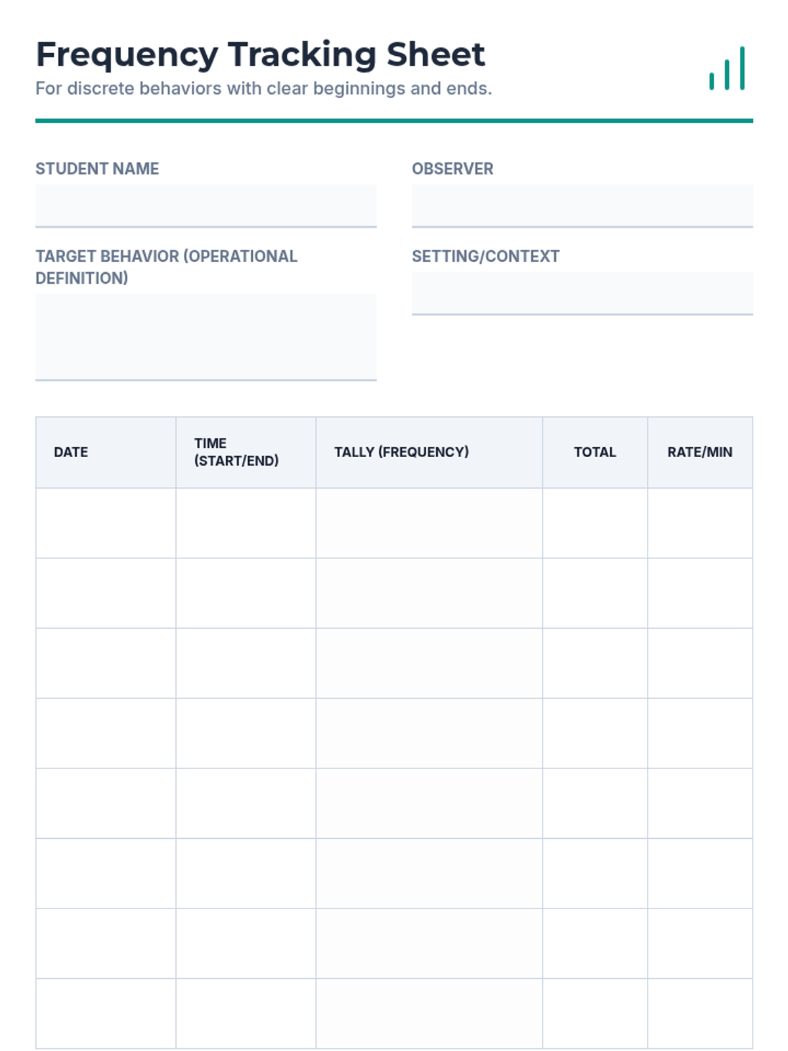This screenshot has height=1051, width=788.
Task: Click the first row Date cell
Action: coord(106,523)
